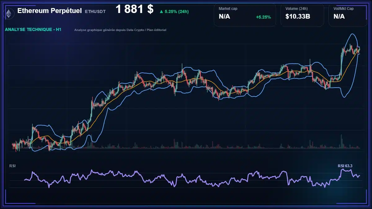Image resolution: width=372 pixels, height=209 pixels.
Task: Click the "Analyse graphique générée depuis Data Crypto" caption
Action: point(120,30)
